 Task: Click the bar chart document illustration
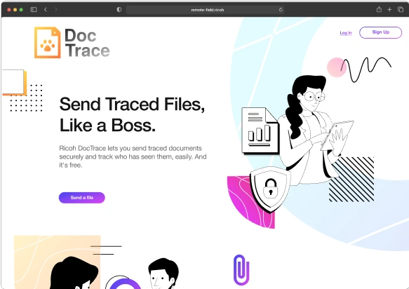(260, 130)
